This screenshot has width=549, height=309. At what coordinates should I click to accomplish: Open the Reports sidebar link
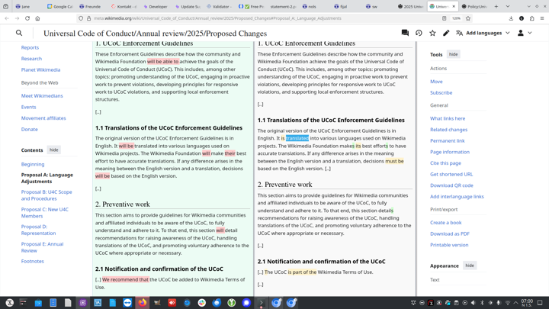[x=30, y=47]
